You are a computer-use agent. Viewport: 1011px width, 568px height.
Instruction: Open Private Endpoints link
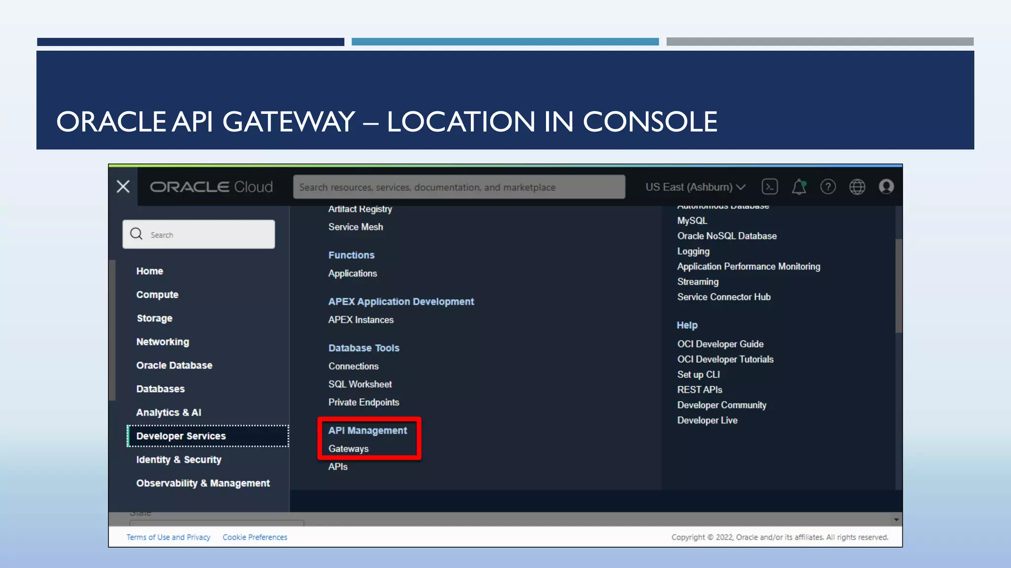tap(363, 402)
